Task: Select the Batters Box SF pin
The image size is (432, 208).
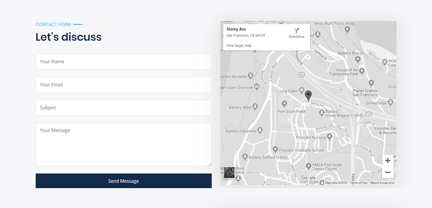Action: pos(358,59)
